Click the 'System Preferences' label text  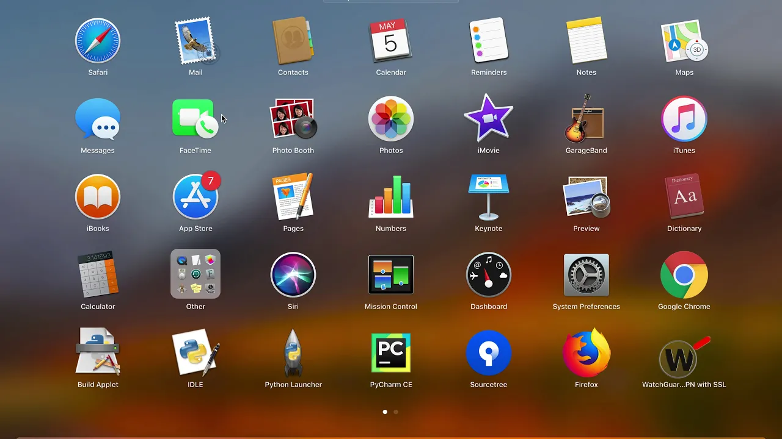[586, 307]
